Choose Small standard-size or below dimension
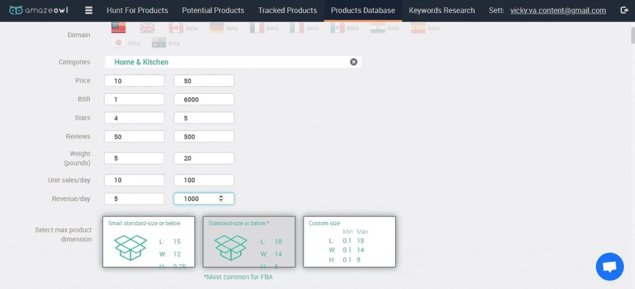The height and width of the screenshot is (289, 635). point(149,242)
